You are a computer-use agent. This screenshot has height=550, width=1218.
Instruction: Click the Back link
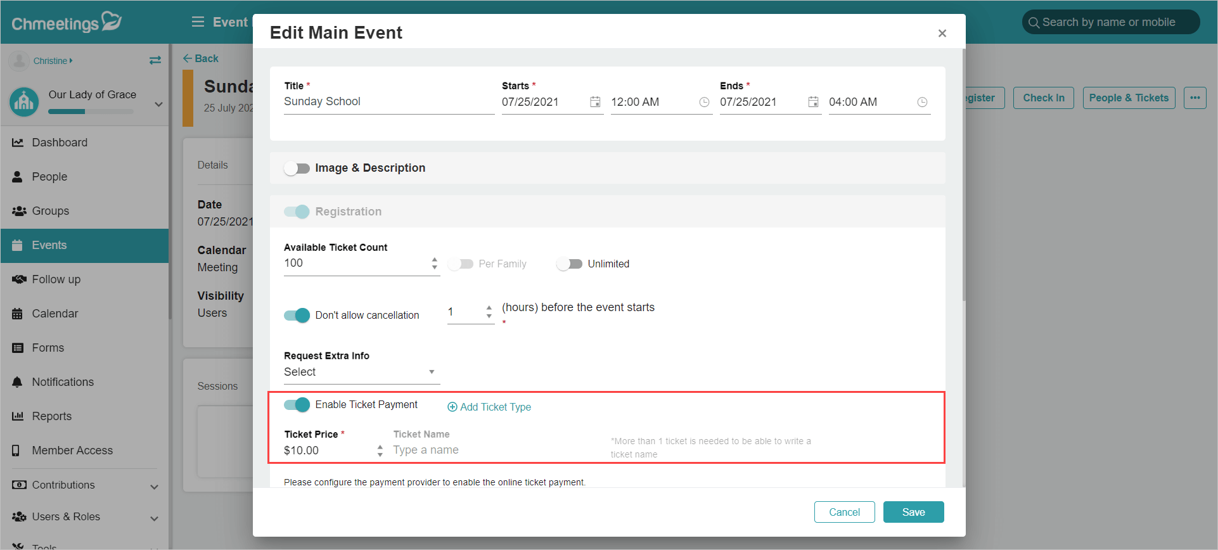click(200, 58)
